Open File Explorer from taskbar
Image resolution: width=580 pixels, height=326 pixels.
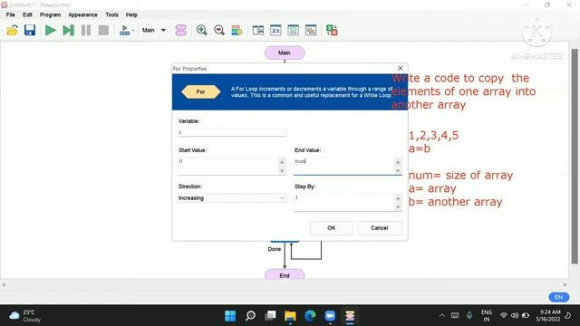click(x=290, y=316)
